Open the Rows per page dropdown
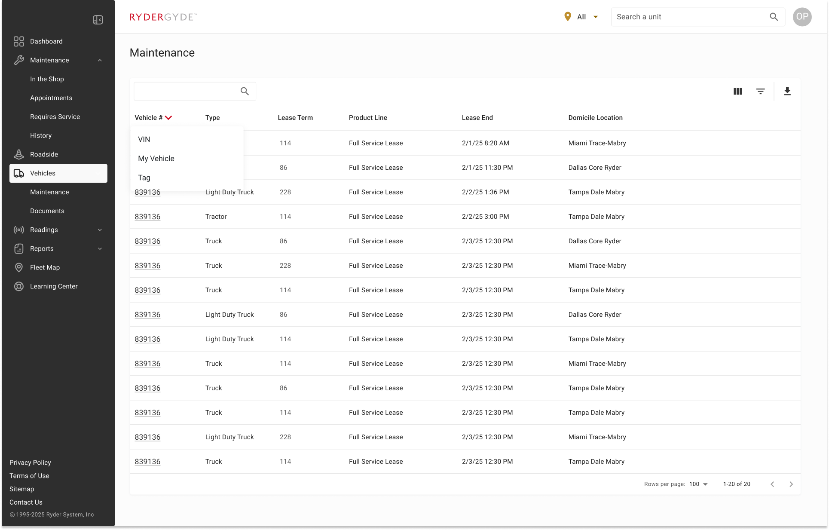829x530 pixels. 698,484
